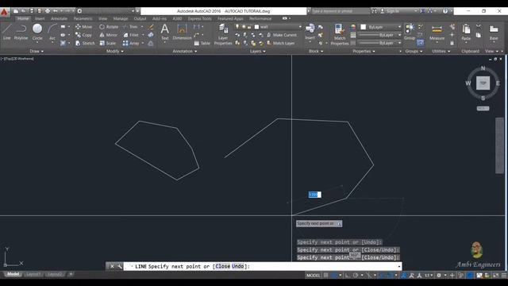Select the Line tool
This screenshot has width=508, height=286.
[x=7, y=32]
